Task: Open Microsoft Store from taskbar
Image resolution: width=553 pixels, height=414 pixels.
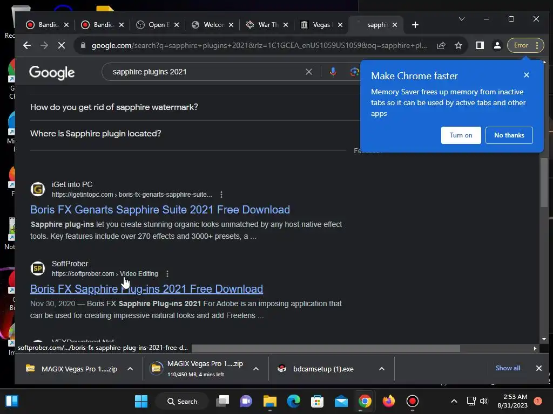Action: point(317,401)
